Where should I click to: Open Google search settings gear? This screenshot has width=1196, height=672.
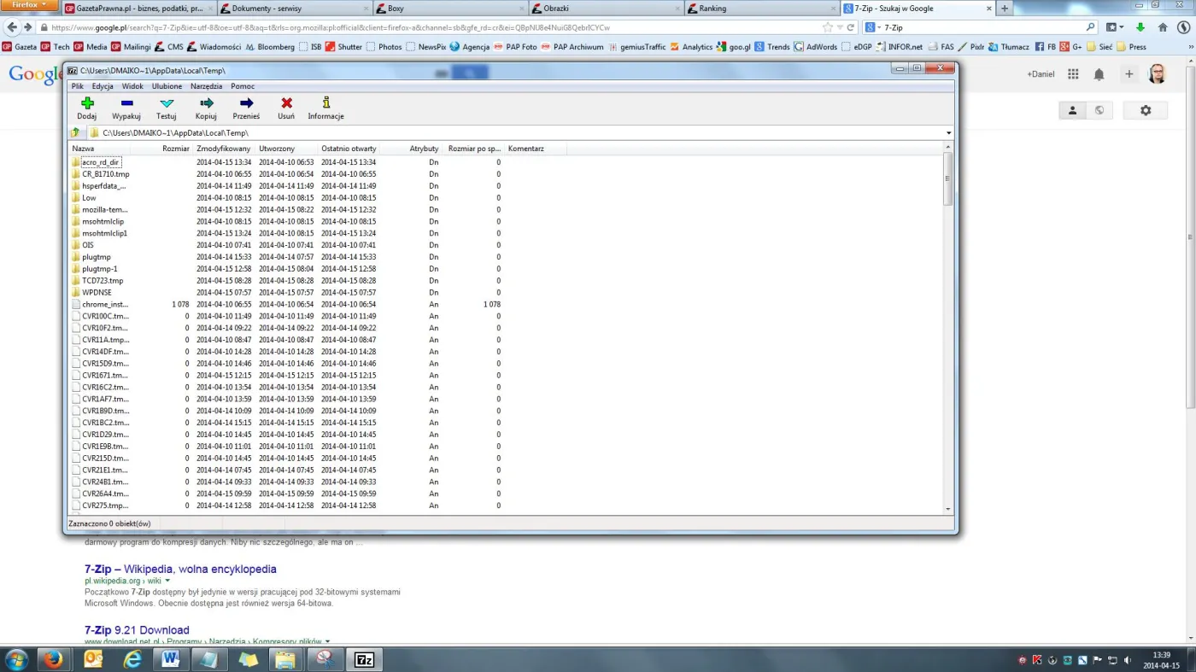point(1146,110)
